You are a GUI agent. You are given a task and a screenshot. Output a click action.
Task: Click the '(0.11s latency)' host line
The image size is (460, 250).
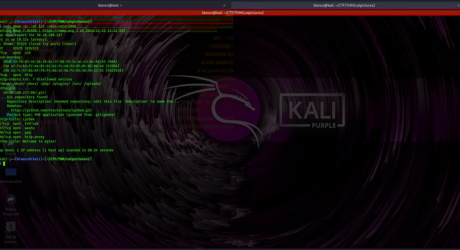pyautogui.click(x=24, y=39)
